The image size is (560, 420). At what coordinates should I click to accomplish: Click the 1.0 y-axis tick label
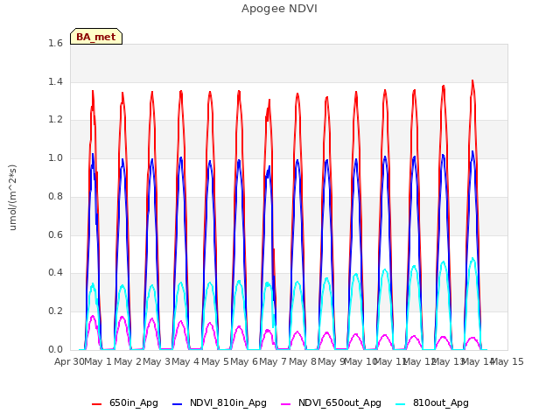click(55, 157)
